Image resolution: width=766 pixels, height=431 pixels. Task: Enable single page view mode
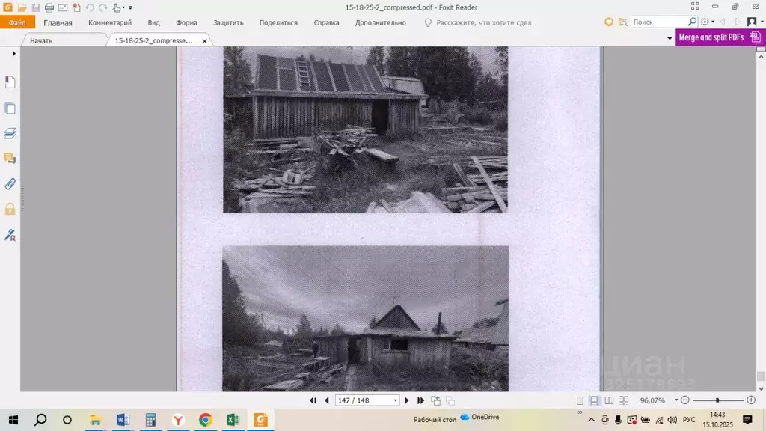click(x=580, y=400)
